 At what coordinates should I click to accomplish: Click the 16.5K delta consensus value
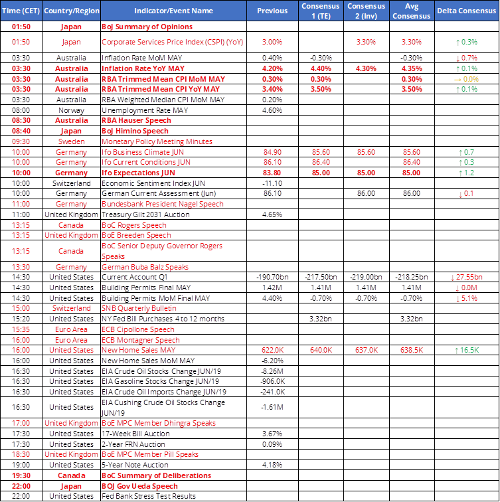point(467,350)
